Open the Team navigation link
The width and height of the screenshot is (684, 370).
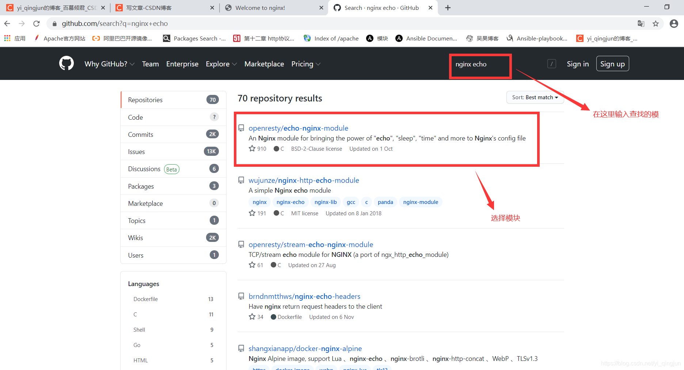151,64
